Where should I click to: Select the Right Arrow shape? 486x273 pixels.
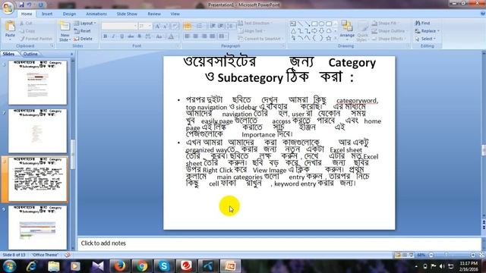pyautogui.click(x=314, y=31)
